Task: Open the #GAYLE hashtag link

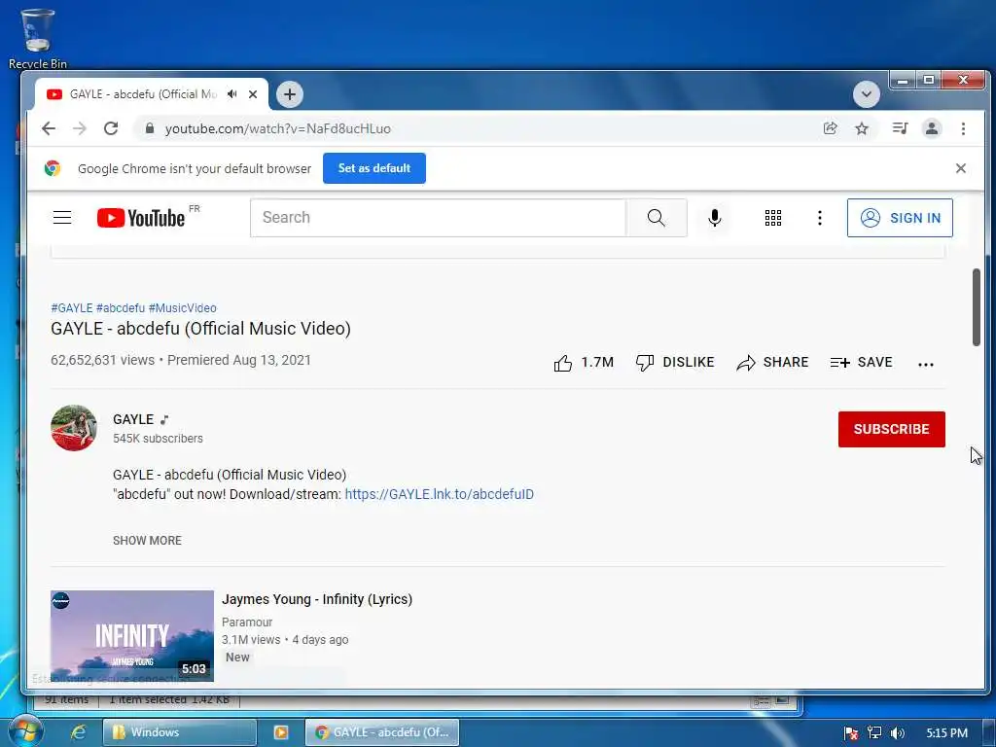Action: [x=72, y=308]
